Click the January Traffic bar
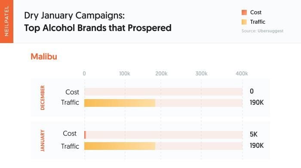This screenshot has height=168, width=301. (120, 146)
